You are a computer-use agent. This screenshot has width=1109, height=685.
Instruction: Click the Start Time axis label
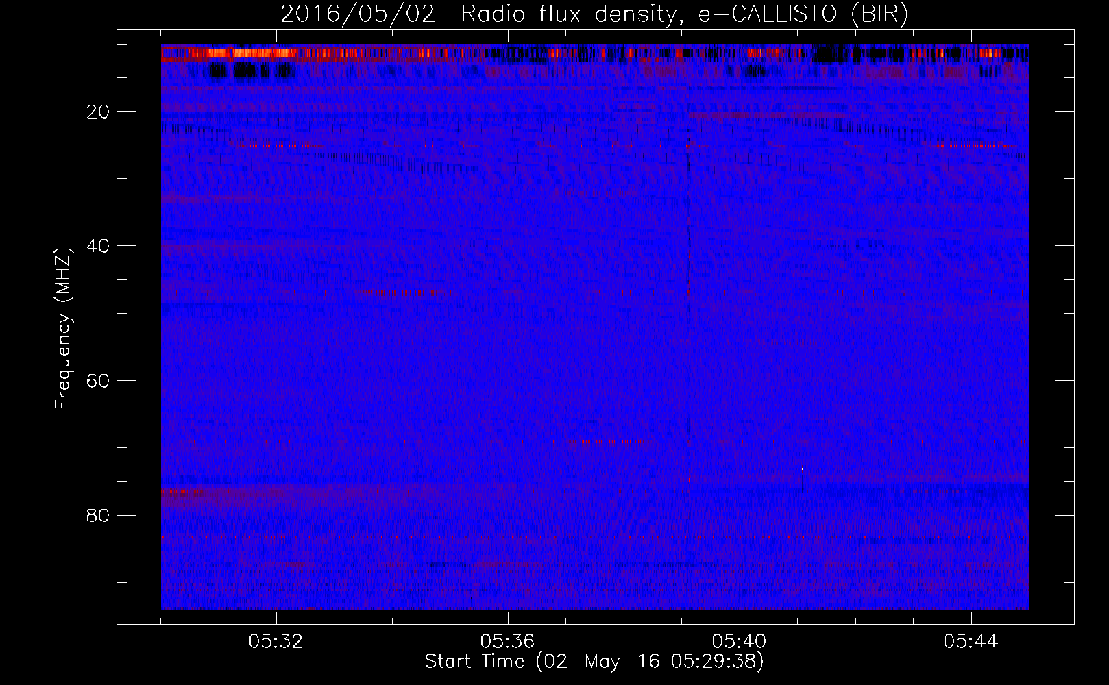pos(594,662)
